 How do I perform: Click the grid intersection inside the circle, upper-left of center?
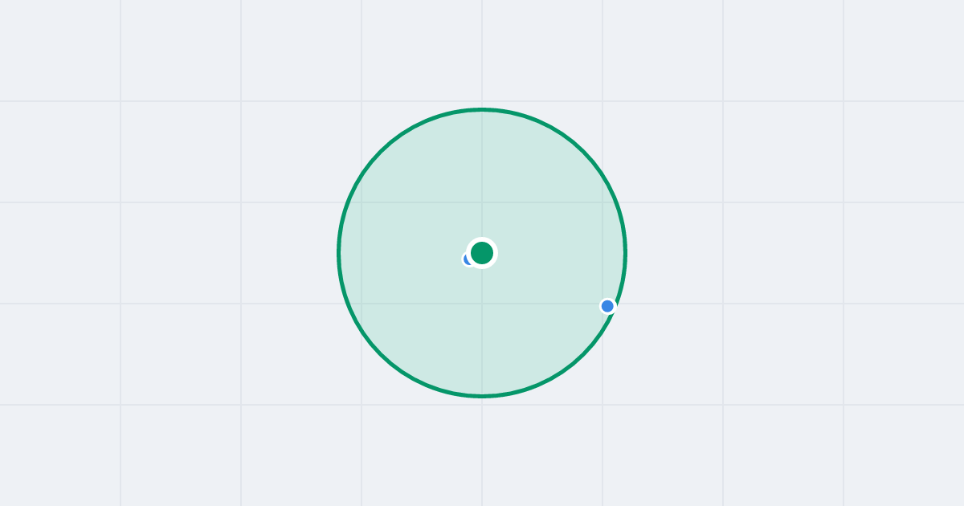[x=361, y=202]
